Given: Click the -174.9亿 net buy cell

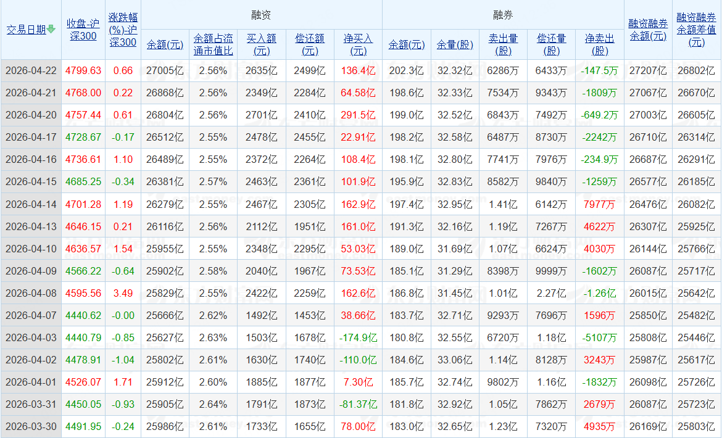Looking at the screenshot, I should point(359,337).
